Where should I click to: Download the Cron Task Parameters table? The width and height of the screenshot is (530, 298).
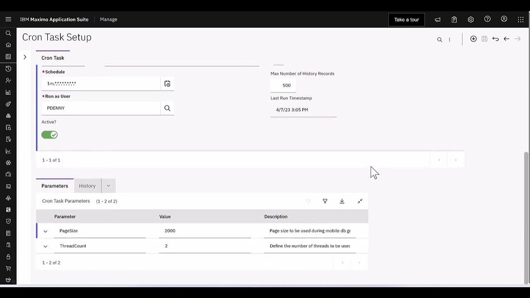tap(342, 201)
